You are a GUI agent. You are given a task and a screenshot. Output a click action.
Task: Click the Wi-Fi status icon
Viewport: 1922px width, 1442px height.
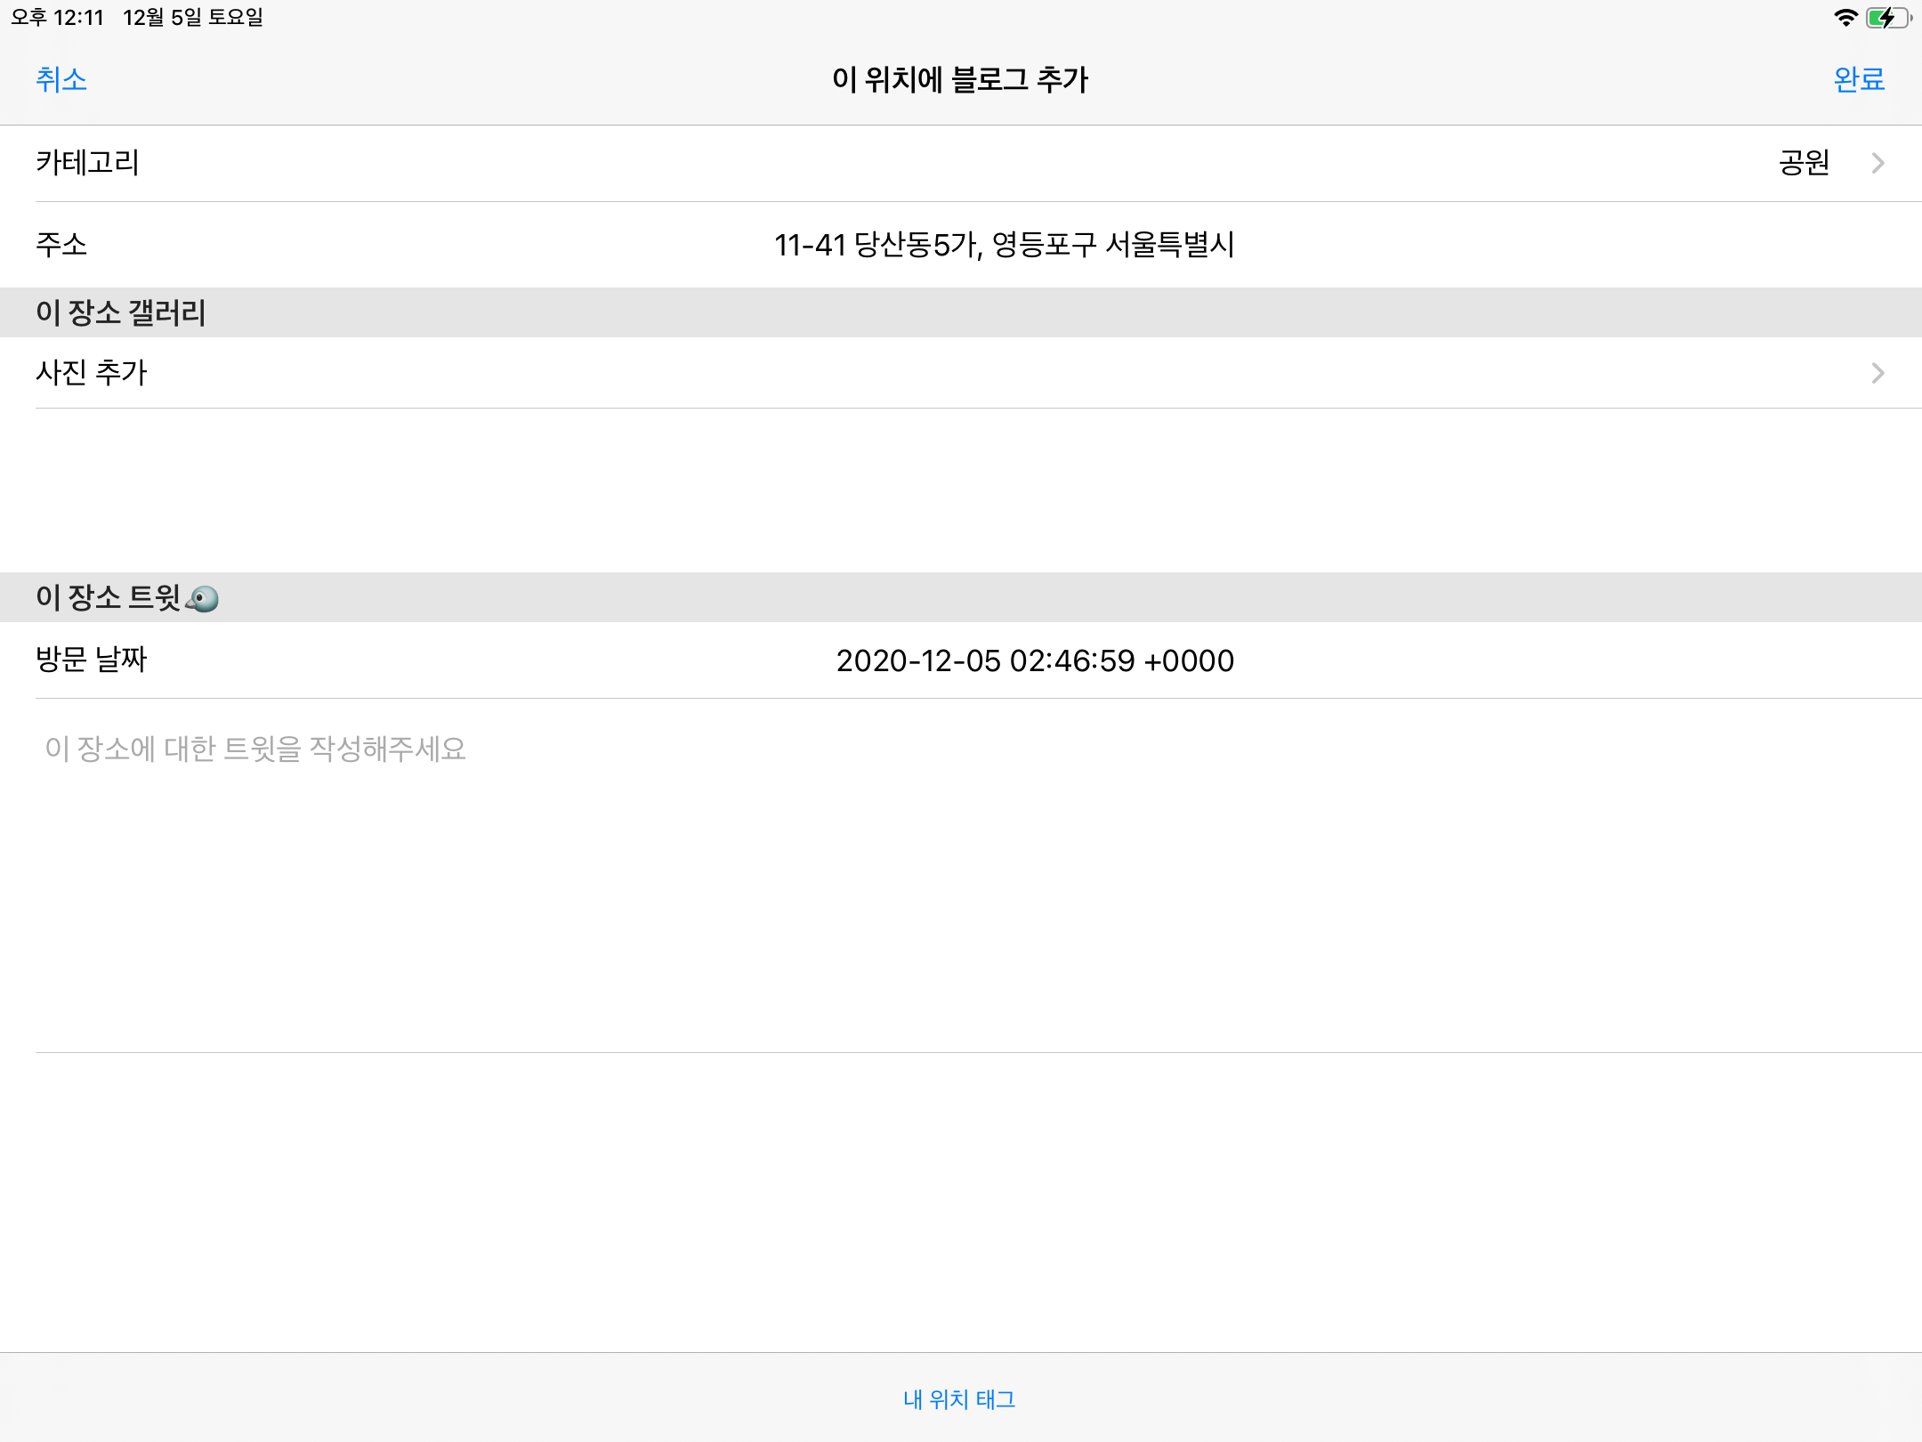pos(1845,18)
